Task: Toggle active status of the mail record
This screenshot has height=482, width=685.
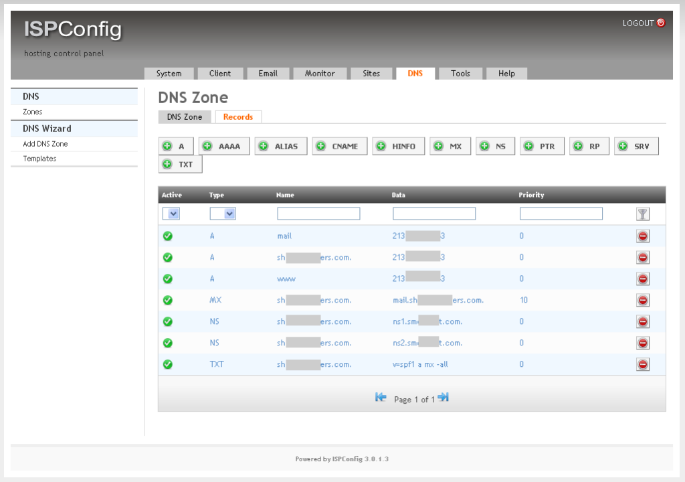Action: (x=168, y=236)
